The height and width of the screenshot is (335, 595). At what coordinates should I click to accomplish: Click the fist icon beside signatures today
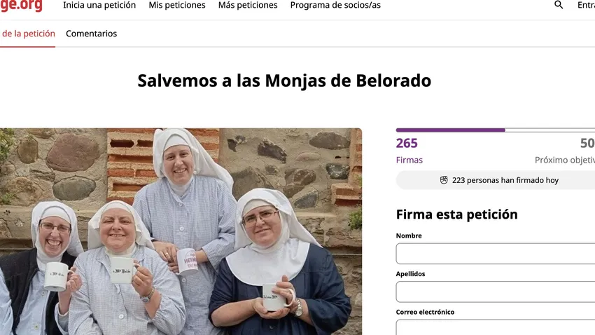pos(444,180)
